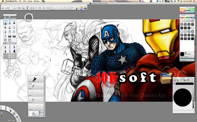Click the volume icon in the menu bar
Viewport: 197px width, 122px height.
click(x=181, y=1)
